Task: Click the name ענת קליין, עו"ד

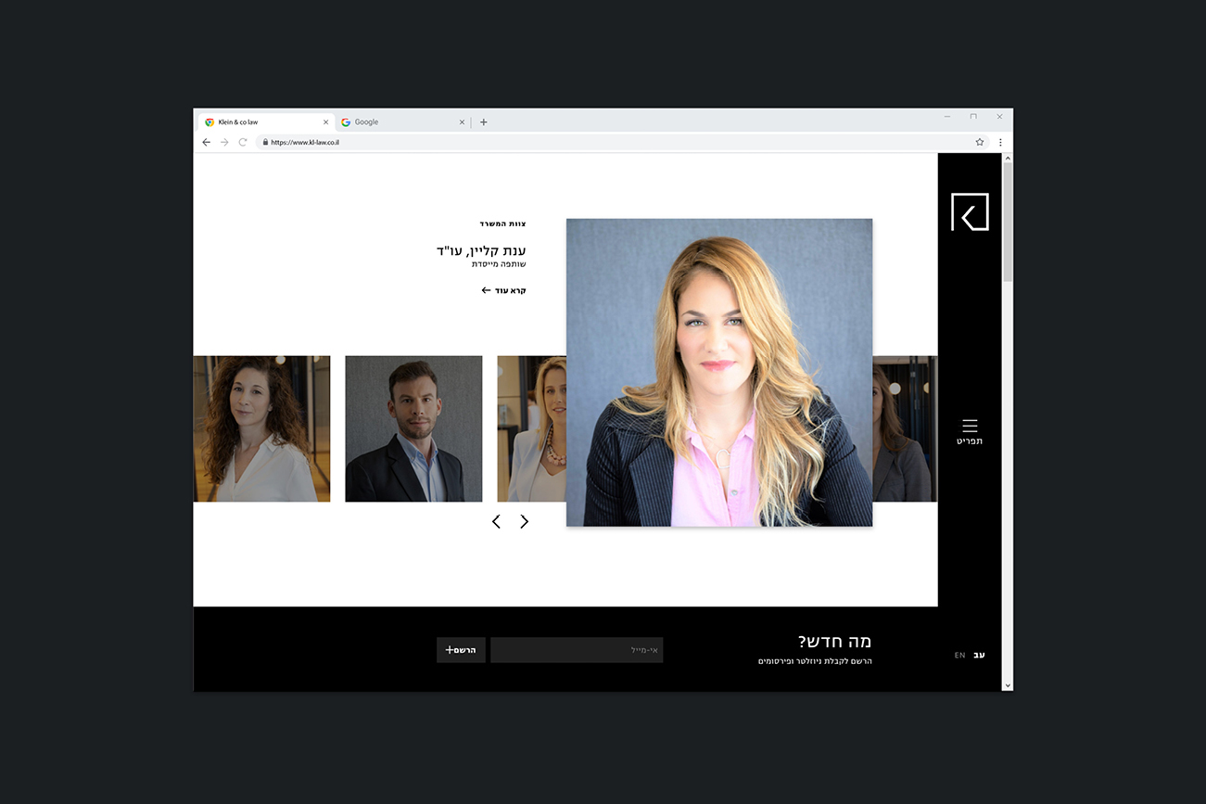Action: (x=481, y=250)
